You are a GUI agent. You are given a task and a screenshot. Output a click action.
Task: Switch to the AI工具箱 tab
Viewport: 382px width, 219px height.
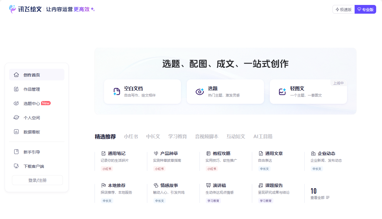[263, 136]
